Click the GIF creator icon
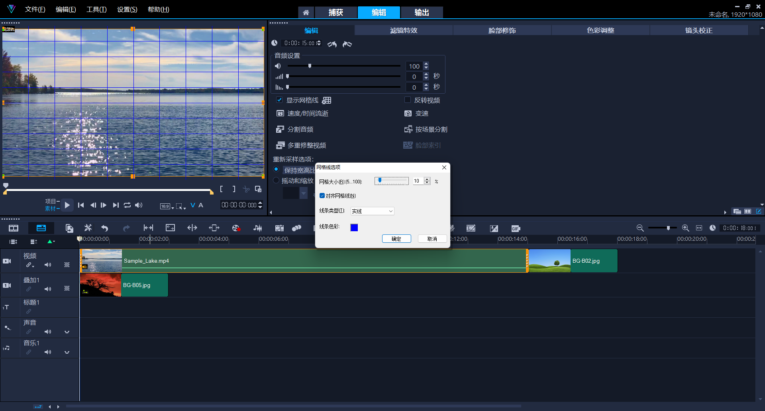Image resolution: width=765 pixels, height=411 pixels. click(x=516, y=228)
